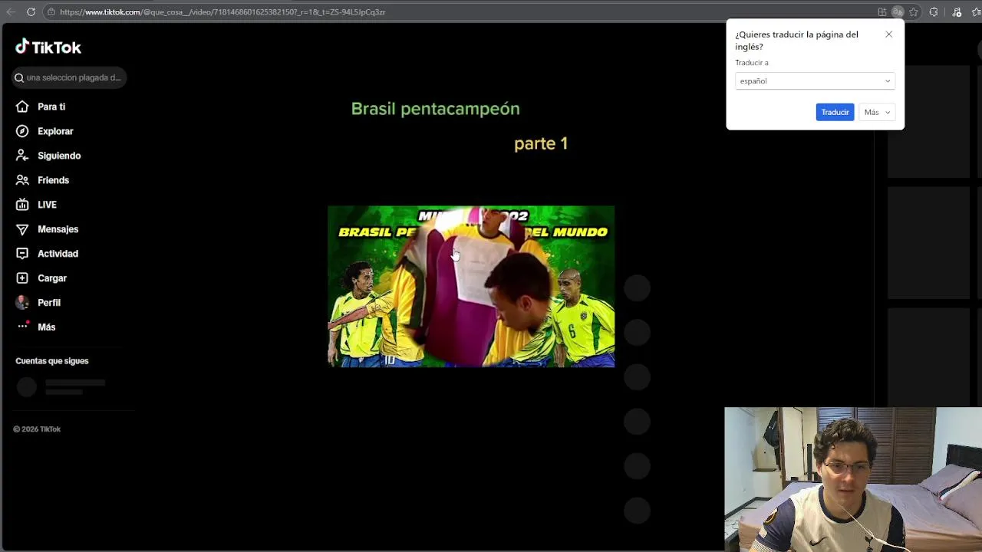Close the translate popup with X
The image size is (982, 552).
coord(888,34)
